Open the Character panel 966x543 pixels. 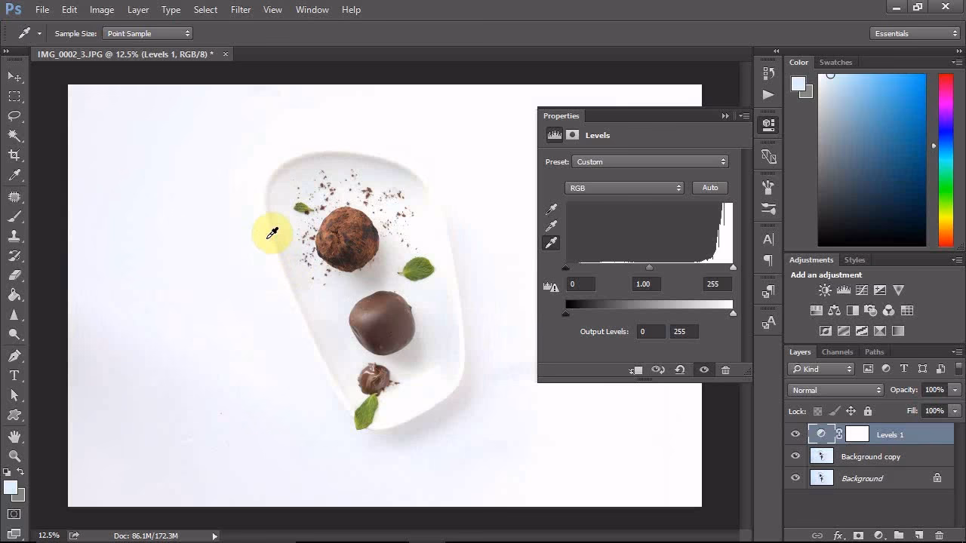768,239
